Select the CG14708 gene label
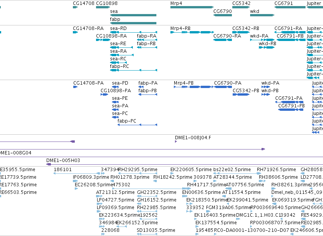This screenshot has width=323, height=236. (84, 3)
